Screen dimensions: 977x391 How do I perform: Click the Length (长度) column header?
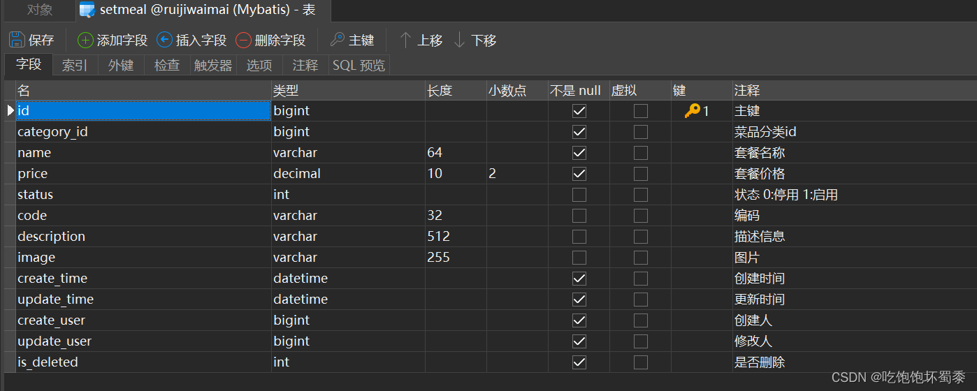[x=456, y=90]
